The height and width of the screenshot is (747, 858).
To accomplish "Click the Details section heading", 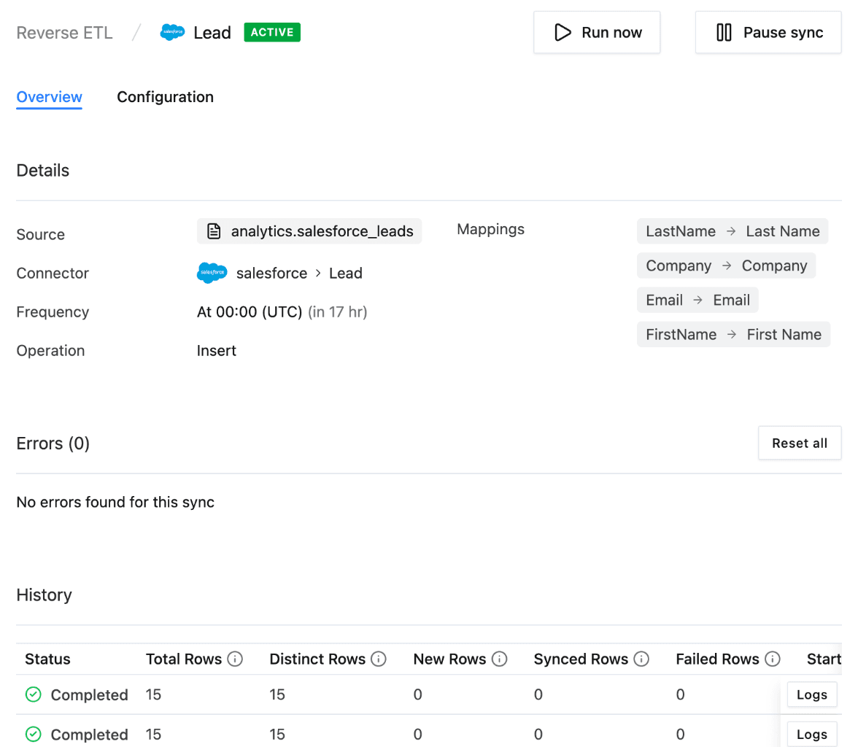I will click(x=42, y=170).
